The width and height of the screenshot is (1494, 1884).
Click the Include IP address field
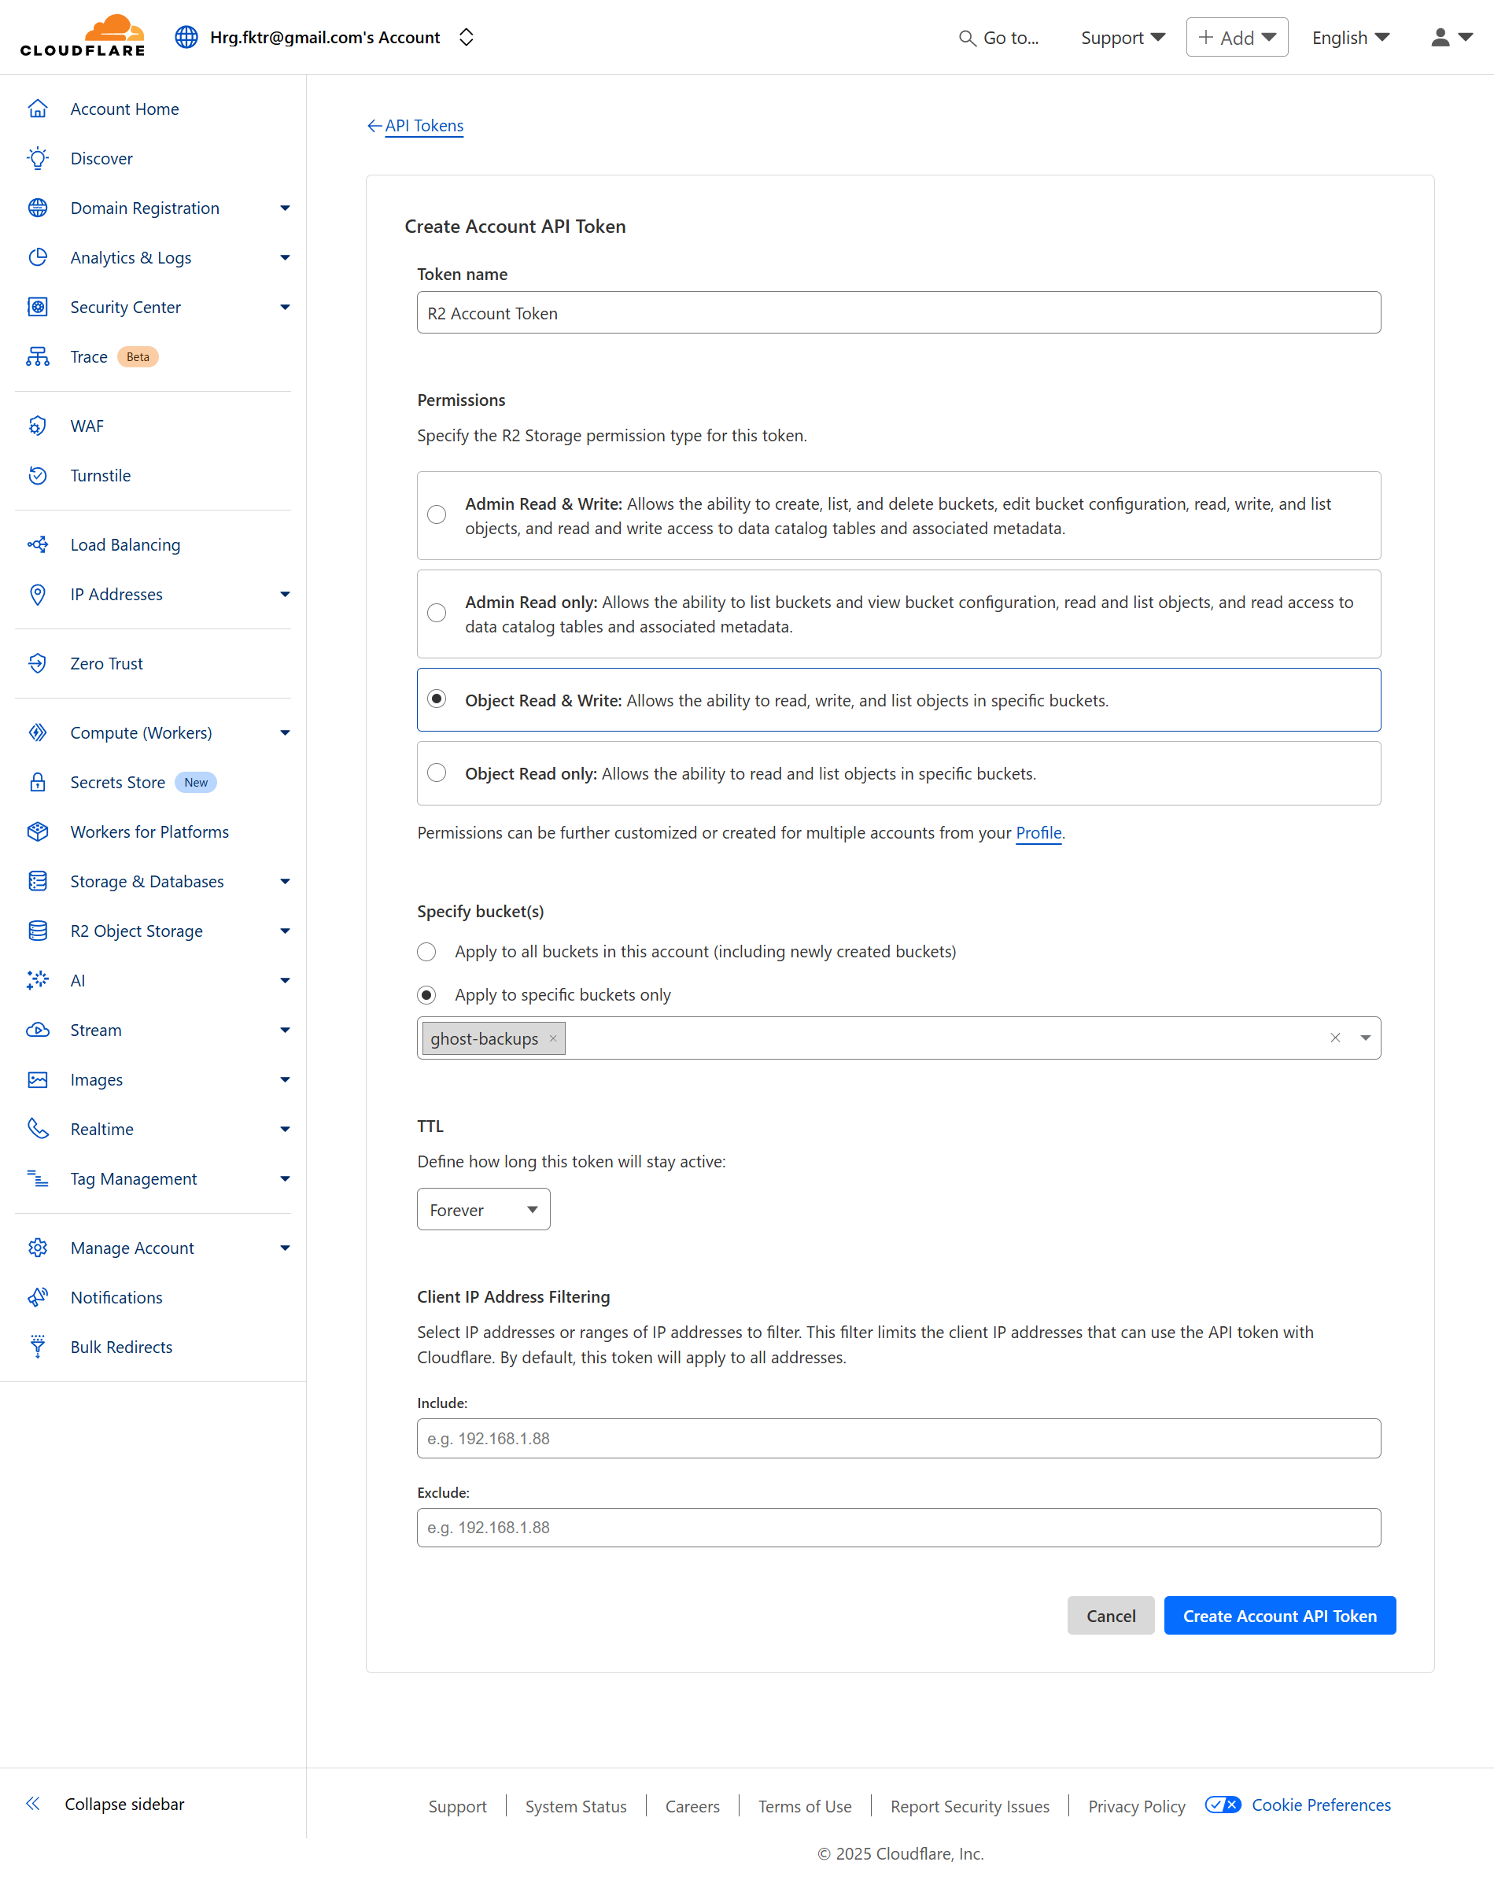click(898, 1438)
